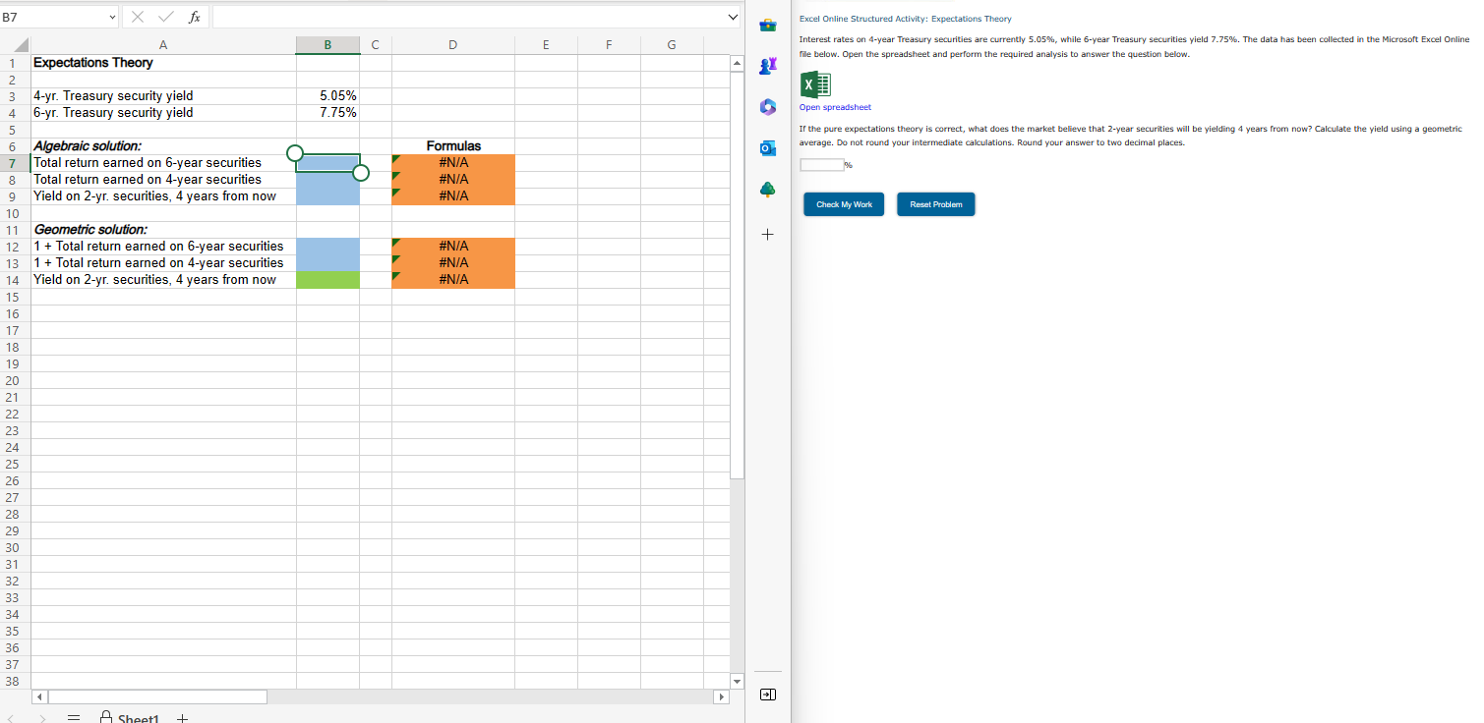Select the Expectations Theory title cell
The image size is (1484, 723).
[x=163, y=62]
